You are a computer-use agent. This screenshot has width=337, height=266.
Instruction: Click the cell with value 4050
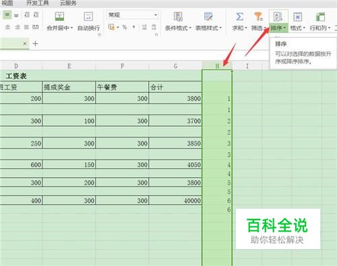175,164
